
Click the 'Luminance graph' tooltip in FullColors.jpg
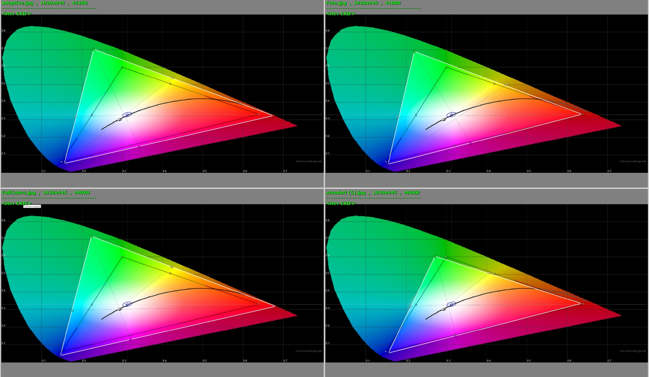32,206
